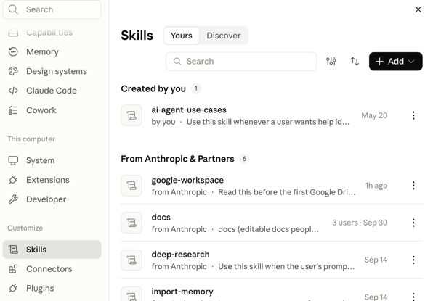This screenshot has width=425, height=301.
Task: Click the '1h ago' timestamp
Action: coord(376,186)
